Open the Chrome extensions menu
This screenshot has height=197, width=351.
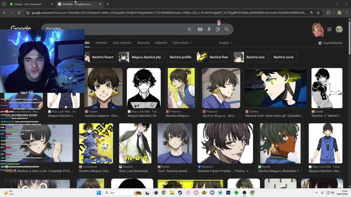(x=329, y=13)
